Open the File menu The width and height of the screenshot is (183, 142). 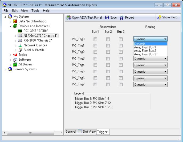pyautogui.click(x=6, y=11)
